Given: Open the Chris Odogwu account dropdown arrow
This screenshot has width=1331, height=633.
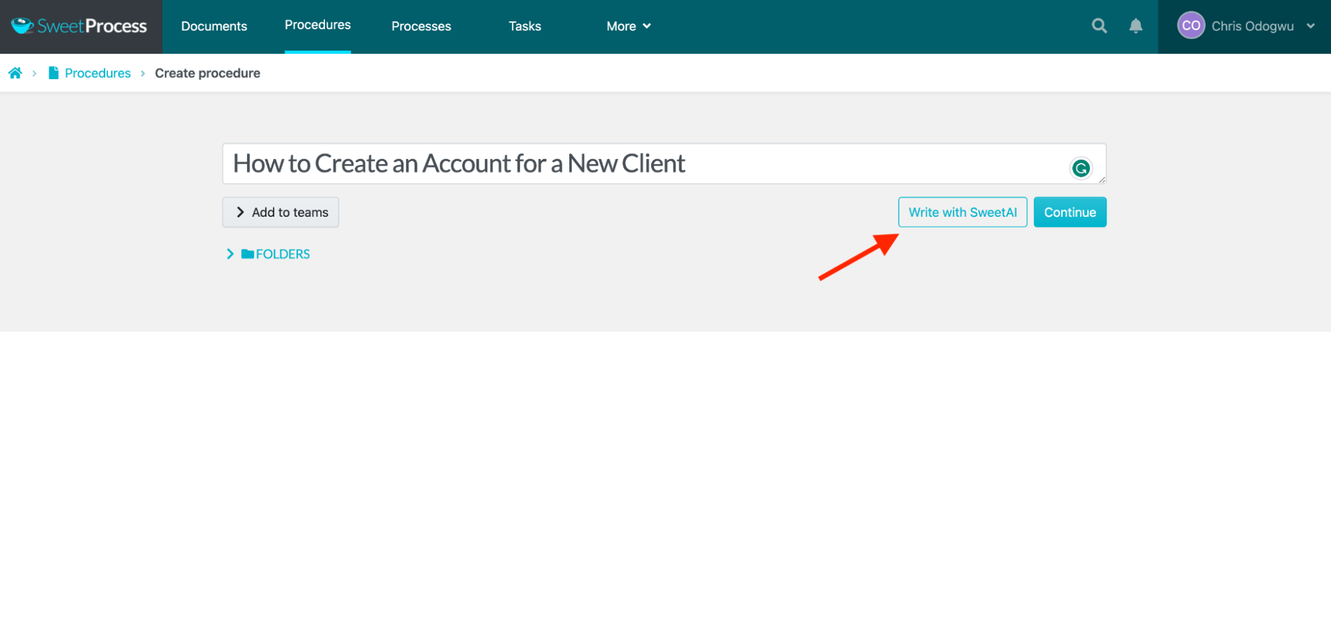Looking at the screenshot, I should (x=1310, y=26).
